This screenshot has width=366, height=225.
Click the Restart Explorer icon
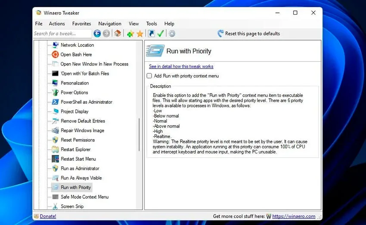pos(55,149)
